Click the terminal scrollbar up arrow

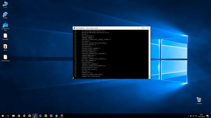coord(149,31)
